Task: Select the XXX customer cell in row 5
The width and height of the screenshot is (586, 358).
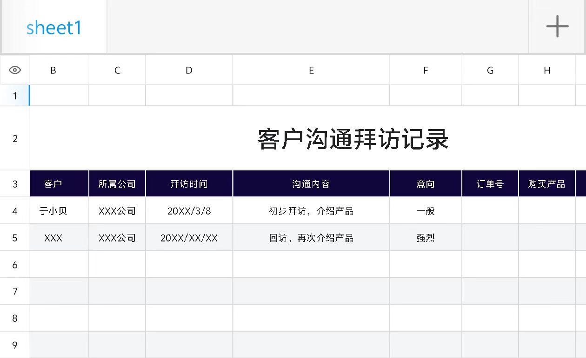Action: coord(59,238)
